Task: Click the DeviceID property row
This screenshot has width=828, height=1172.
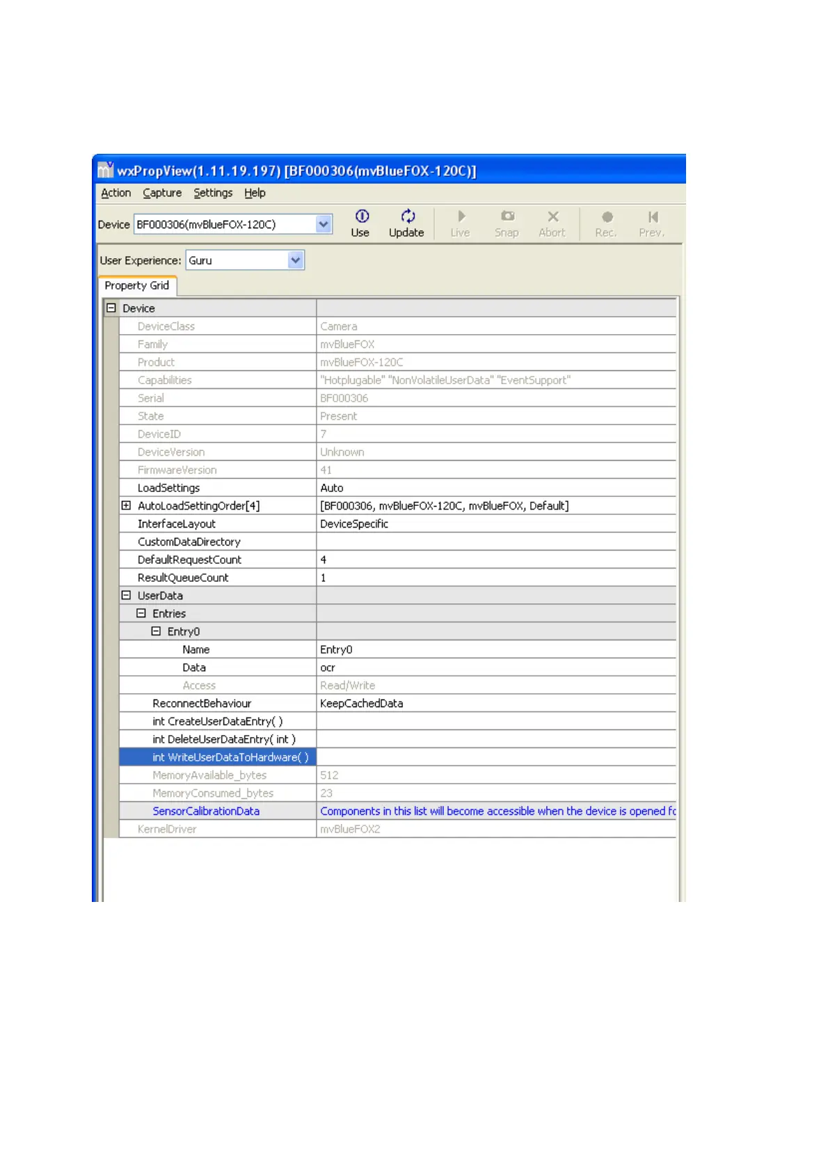Action: pyautogui.click(x=397, y=434)
